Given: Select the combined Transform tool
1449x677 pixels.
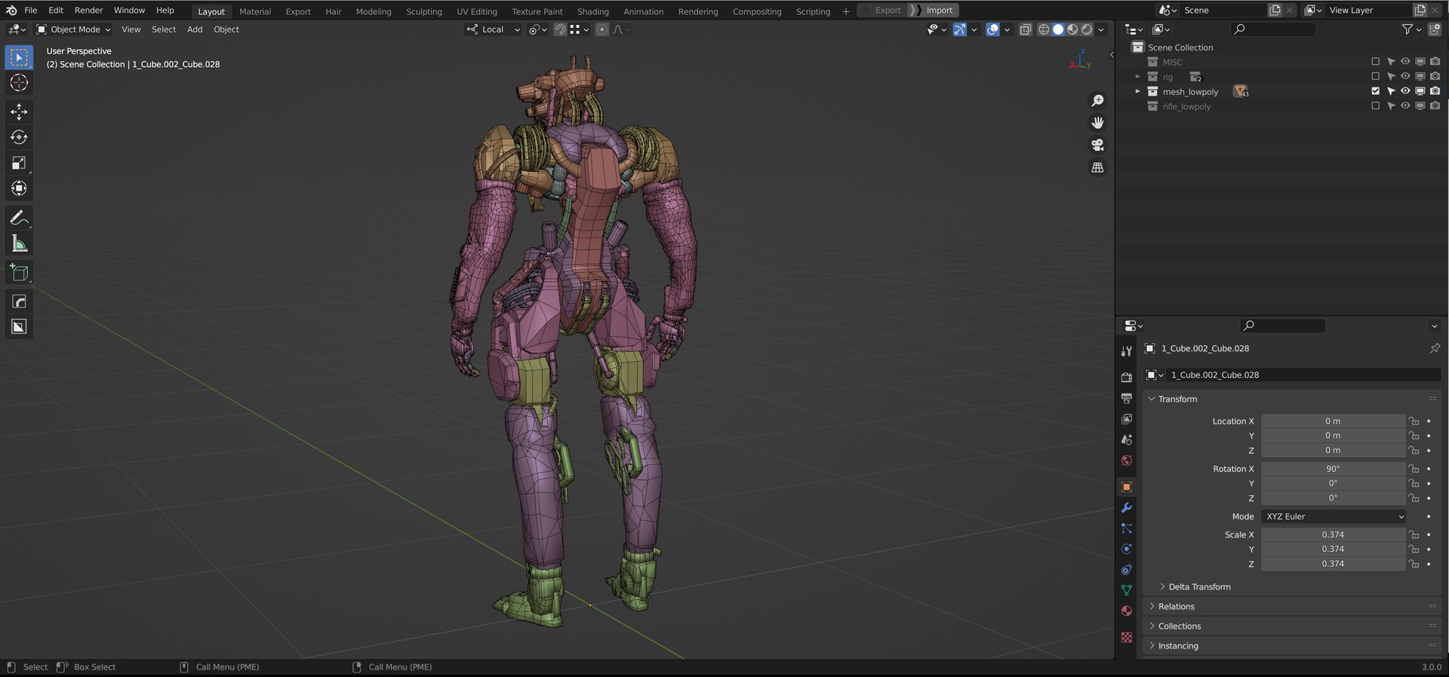Looking at the screenshot, I should pyautogui.click(x=19, y=188).
